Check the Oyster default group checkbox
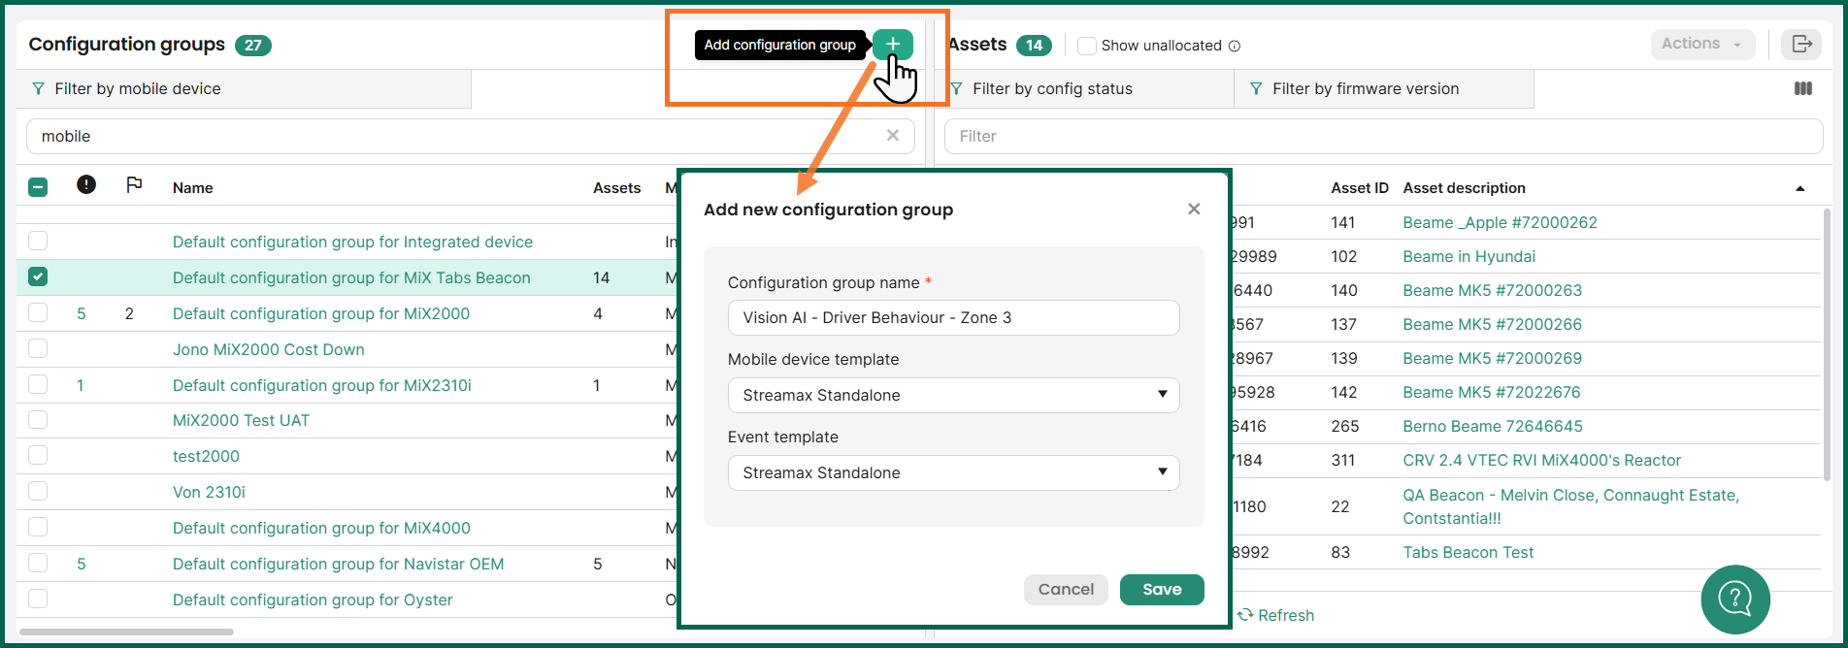Image resolution: width=1848 pixels, height=648 pixels. 38,599
